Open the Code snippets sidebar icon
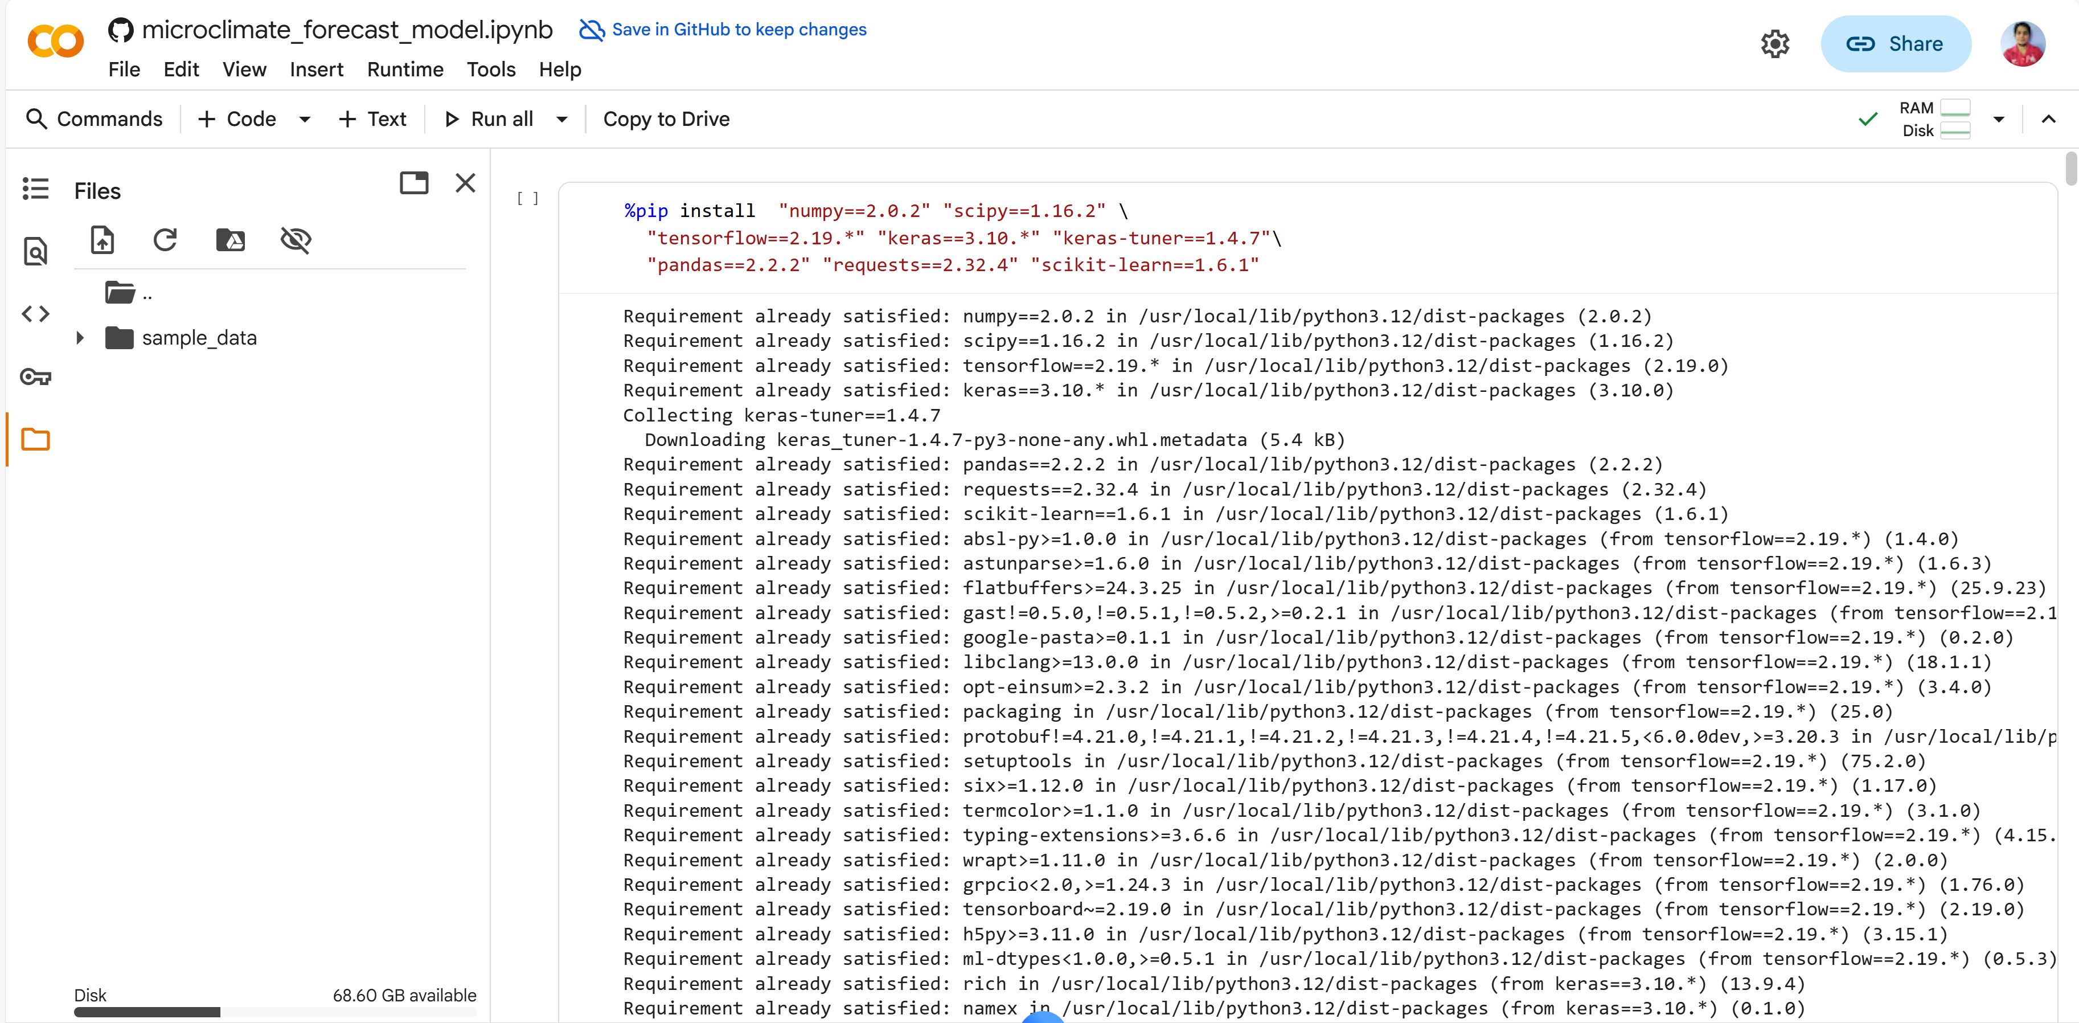This screenshot has width=2079, height=1023. (x=35, y=313)
